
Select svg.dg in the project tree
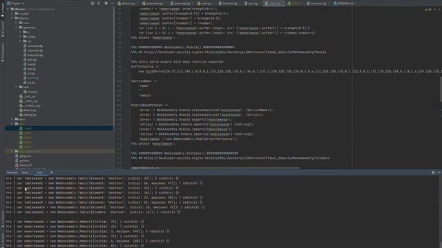(30, 64)
